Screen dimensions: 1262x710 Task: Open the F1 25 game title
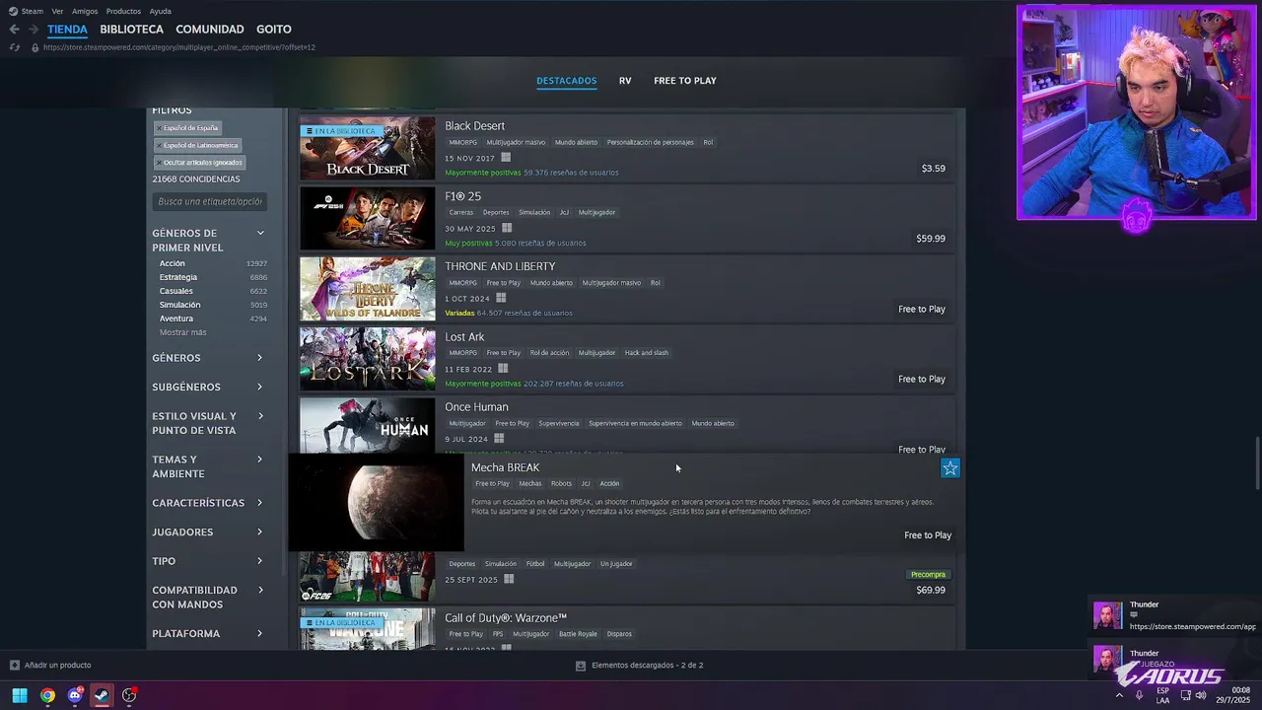pyautogui.click(x=462, y=196)
